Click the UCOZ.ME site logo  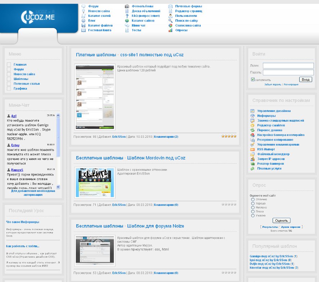(x=38, y=17)
